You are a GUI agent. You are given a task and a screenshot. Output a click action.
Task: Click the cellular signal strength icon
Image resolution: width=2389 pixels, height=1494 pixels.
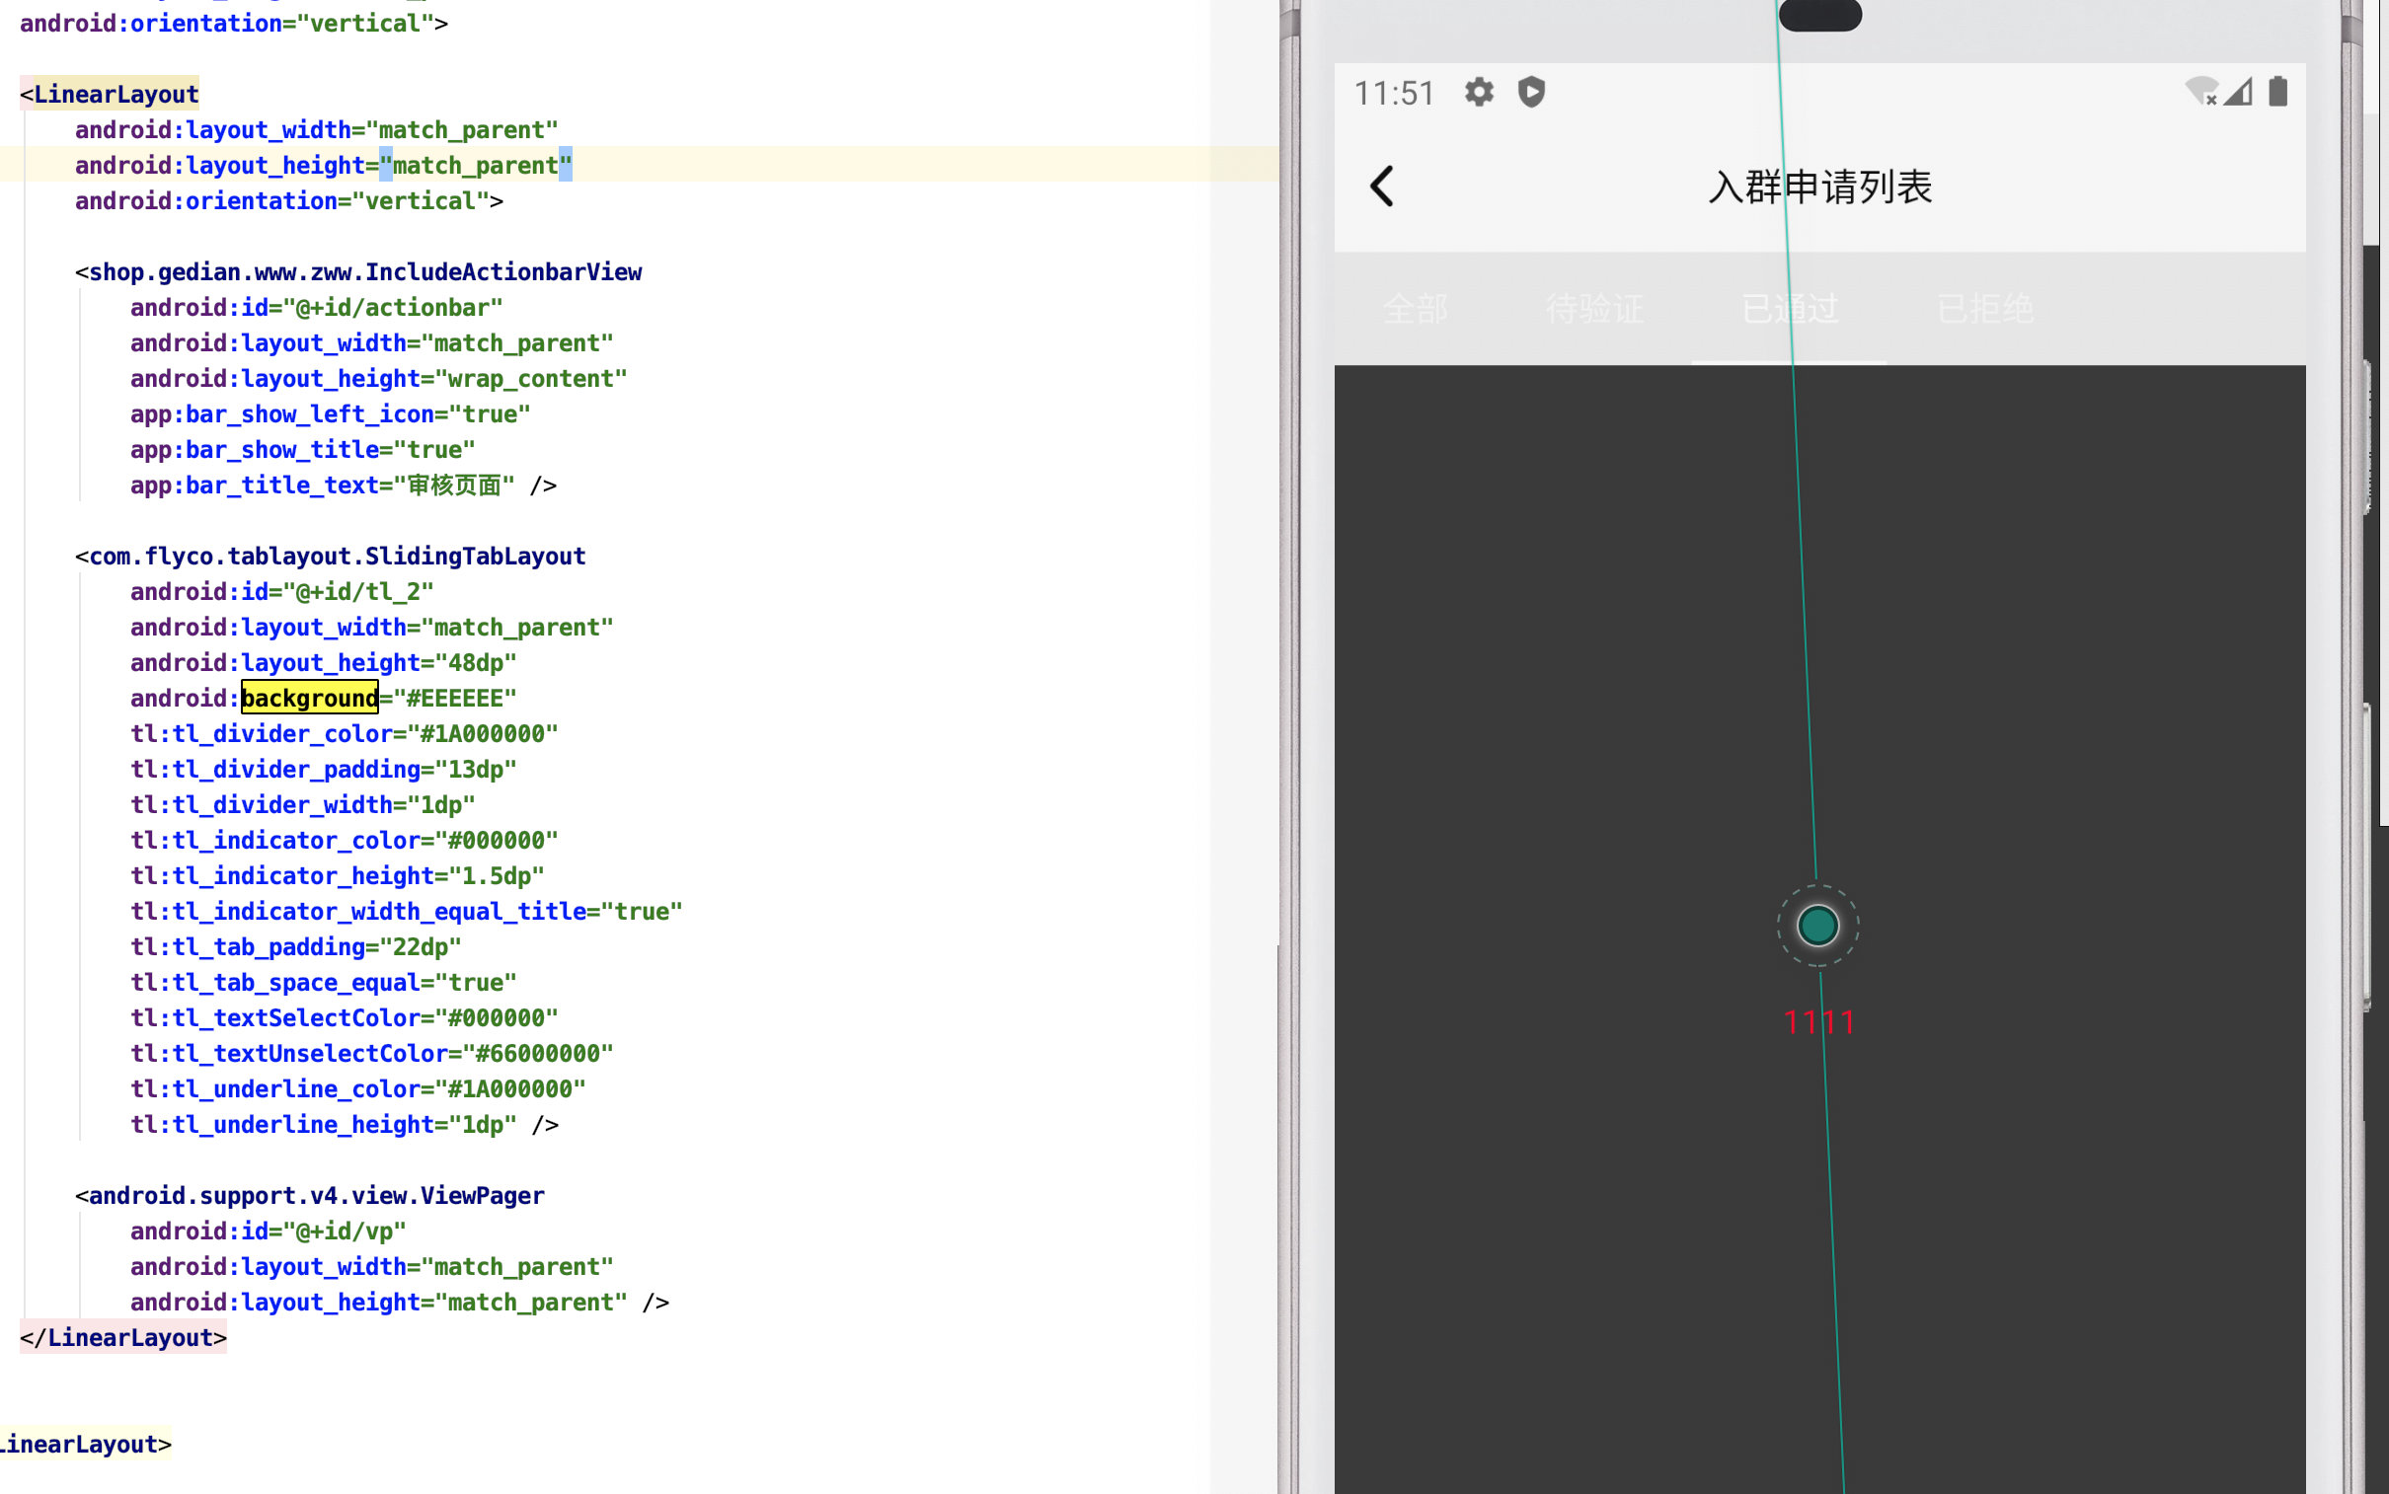[2240, 90]
